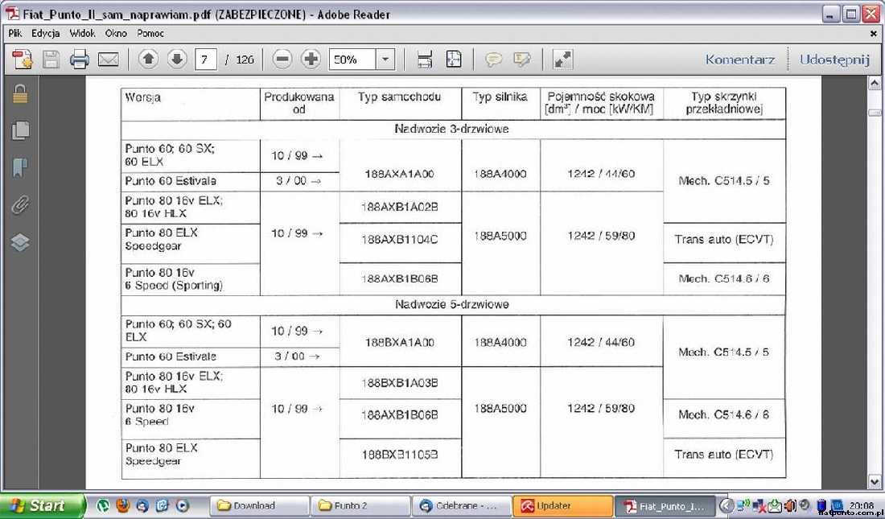Switch to the Odebrane mail window in taskbar
The height and width of the screenshot is (519, 885).
click(x=462, y=505)
